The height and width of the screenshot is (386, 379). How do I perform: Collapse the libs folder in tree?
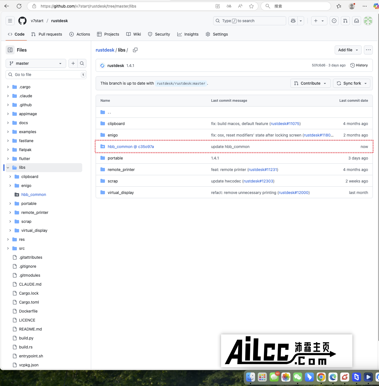coord(8,168)
